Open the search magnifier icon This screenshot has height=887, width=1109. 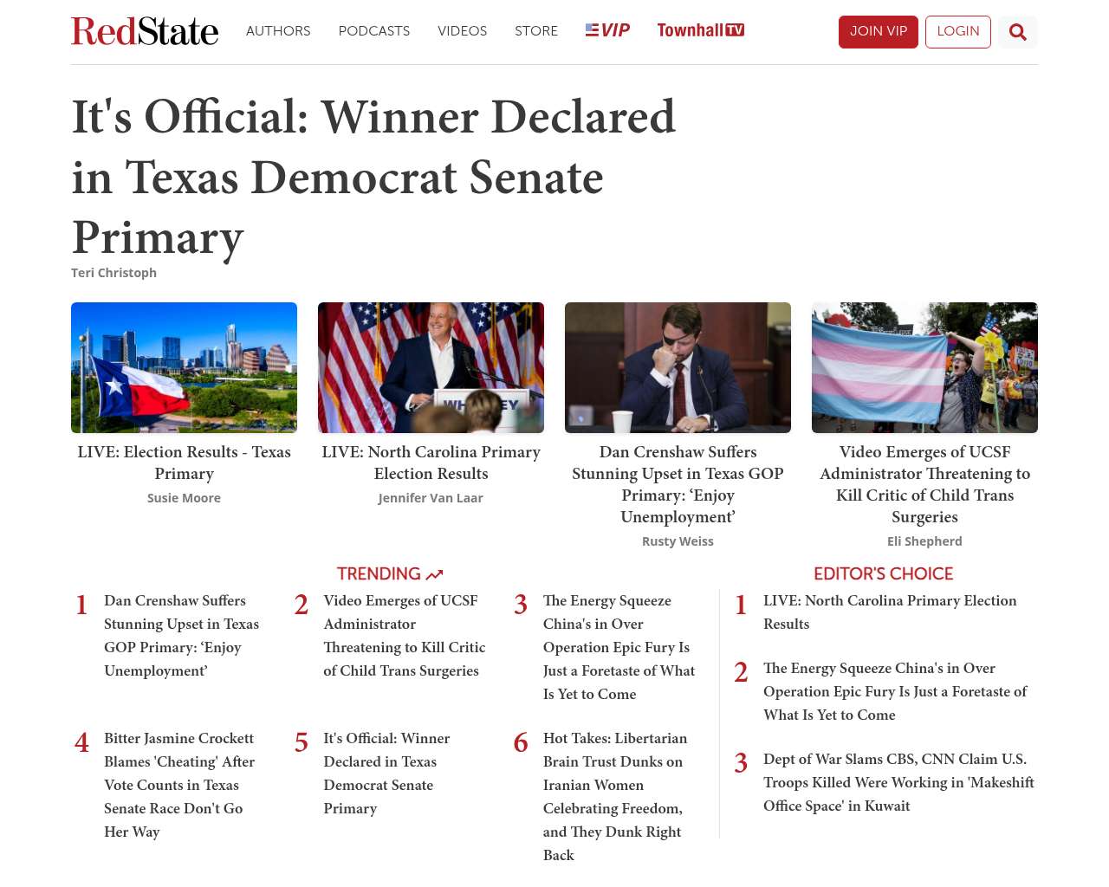[1018, 32]
